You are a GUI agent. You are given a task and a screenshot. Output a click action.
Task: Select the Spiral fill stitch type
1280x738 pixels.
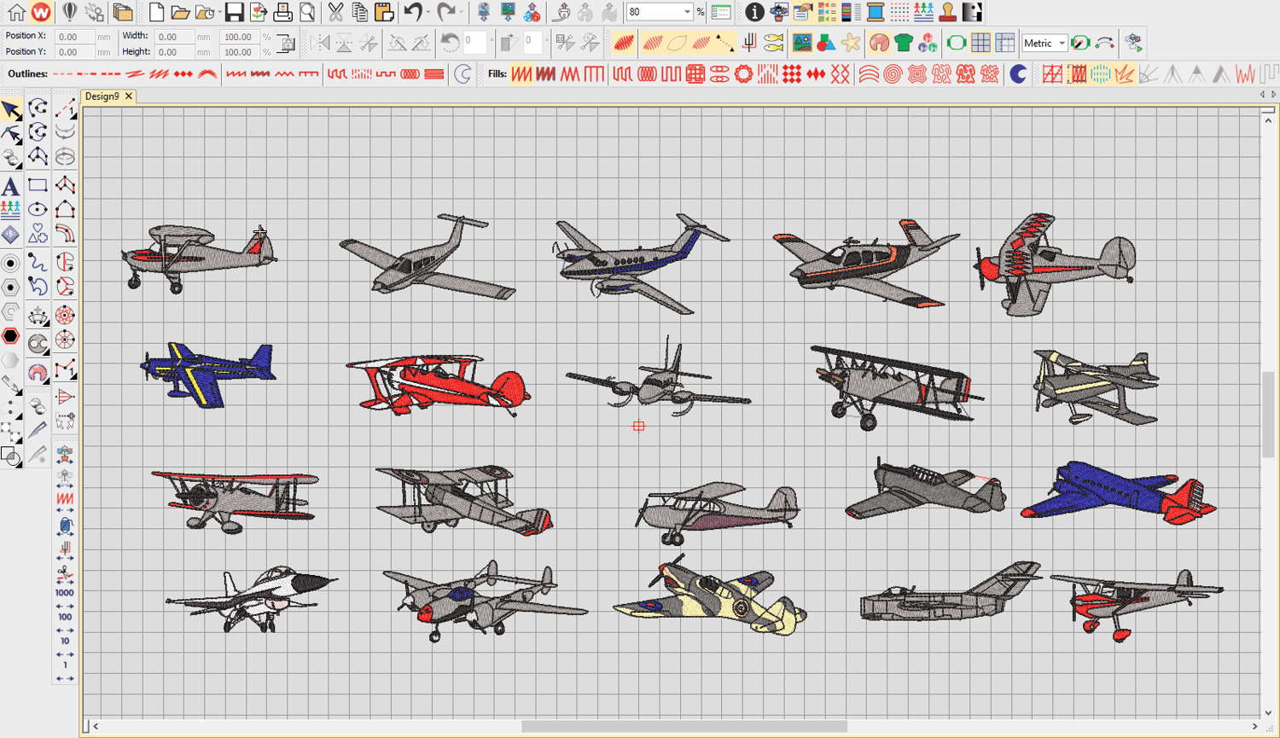(893, 74)
